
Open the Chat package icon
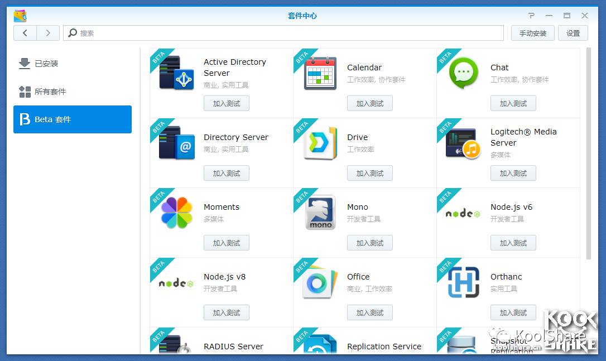pyautogui.click(x=463, y=73)
